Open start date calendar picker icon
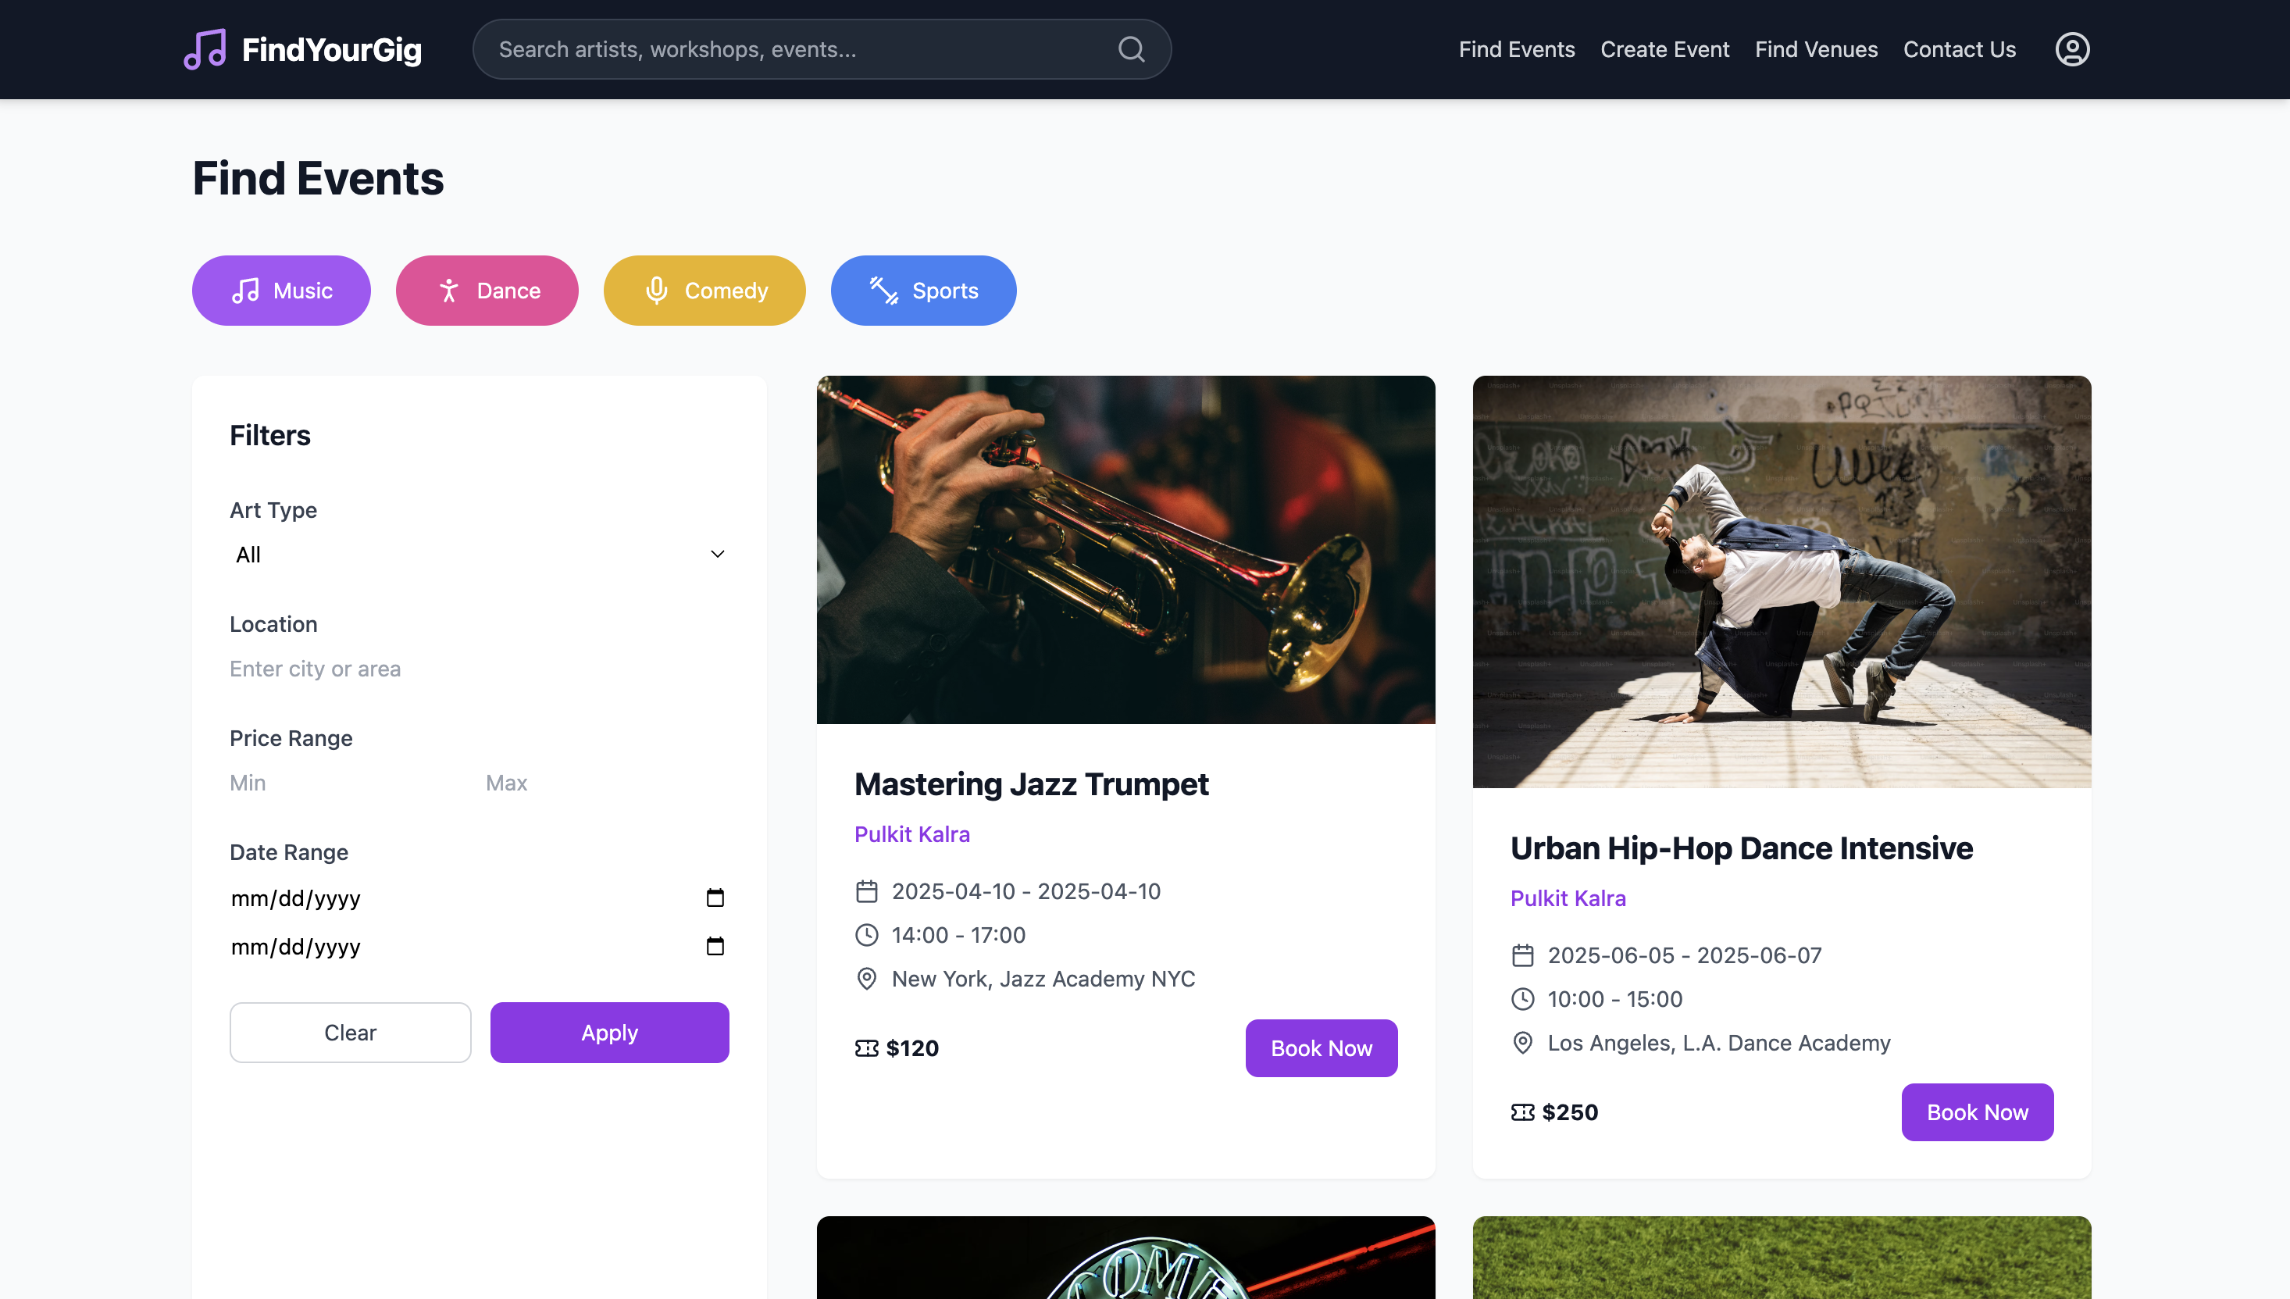This screenshot has height=1299, width=2290. pyautogui.click(x=715, y=898)
